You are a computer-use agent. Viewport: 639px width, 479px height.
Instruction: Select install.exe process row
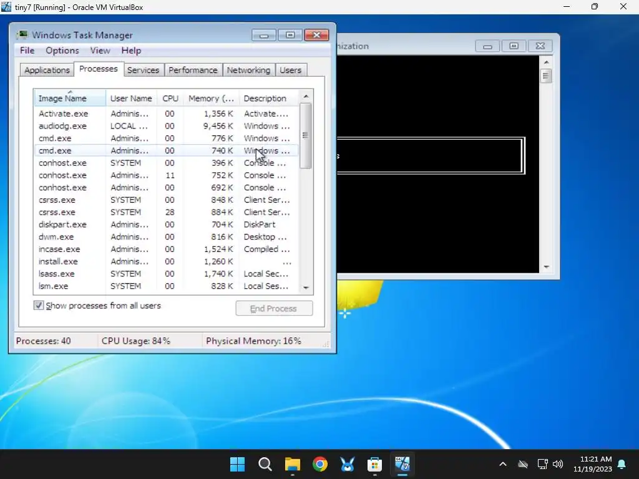pos(166,261)
